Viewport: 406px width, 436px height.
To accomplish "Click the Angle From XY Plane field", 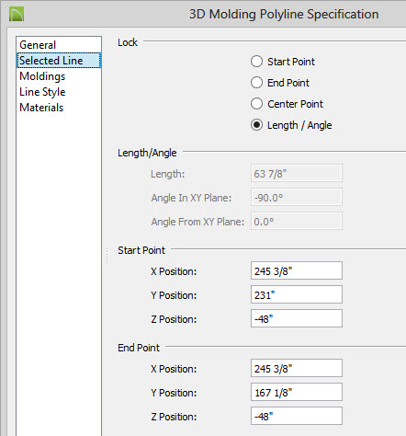I will [x=297, y=221].
